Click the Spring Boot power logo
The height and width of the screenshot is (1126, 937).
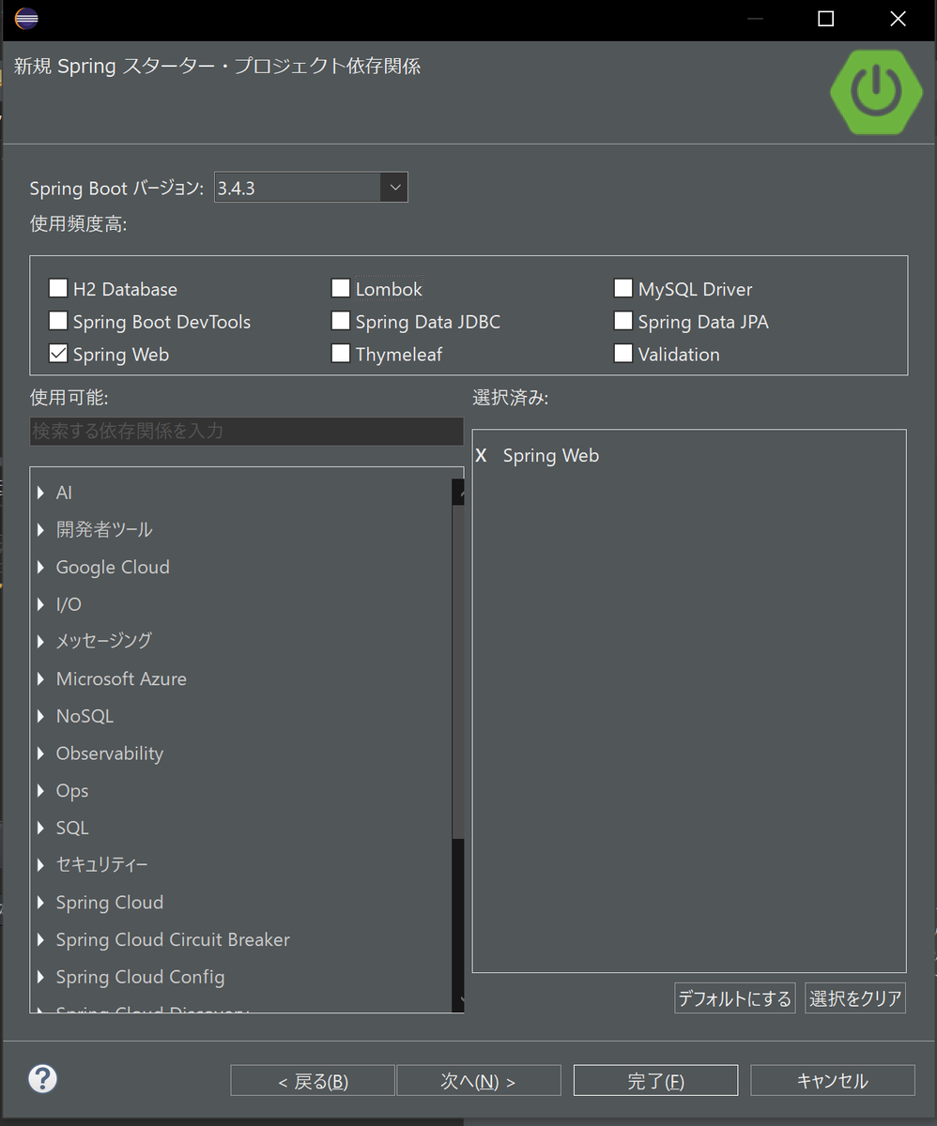click(876, 90)
